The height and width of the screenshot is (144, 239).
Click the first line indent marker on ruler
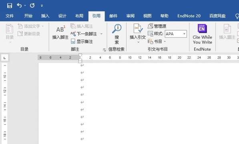[x=80, y=55]
